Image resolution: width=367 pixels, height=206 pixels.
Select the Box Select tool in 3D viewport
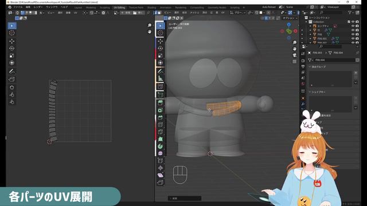(161, 26)
